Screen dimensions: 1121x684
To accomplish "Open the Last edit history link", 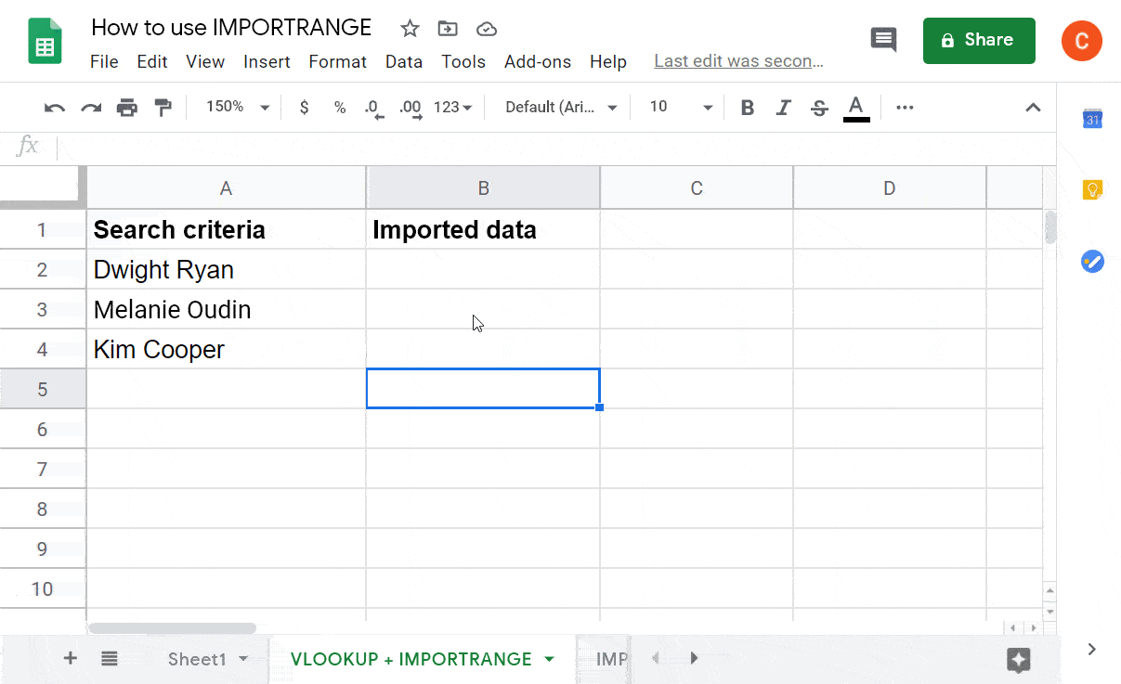I will [738, 61].
